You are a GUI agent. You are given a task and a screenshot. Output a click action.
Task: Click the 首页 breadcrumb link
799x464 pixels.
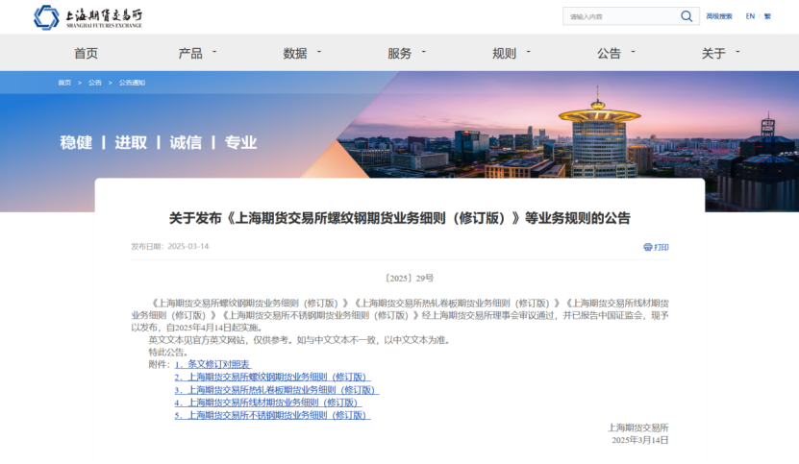pyautogui.click(x=64, y=83)
